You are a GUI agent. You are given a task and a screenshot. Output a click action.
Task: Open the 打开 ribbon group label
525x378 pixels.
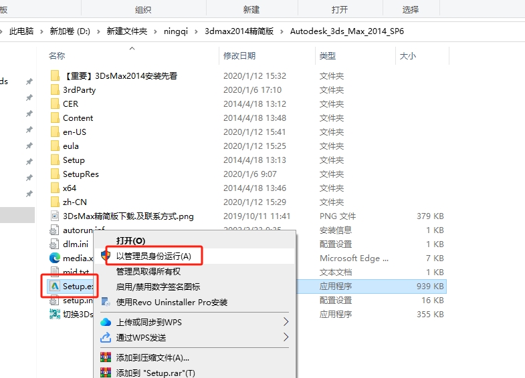pos(340,9)
